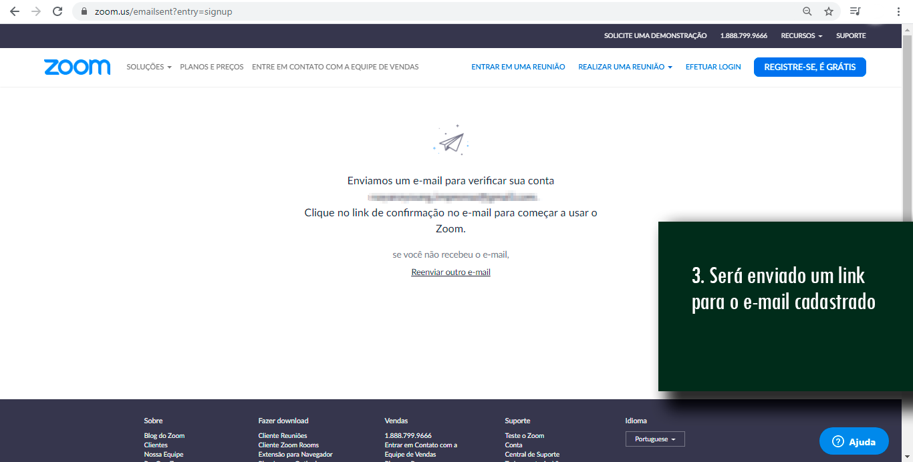Click the browser forward arrow
The width and height of the screenshot is (913, 462).
[x=36, y=11]
